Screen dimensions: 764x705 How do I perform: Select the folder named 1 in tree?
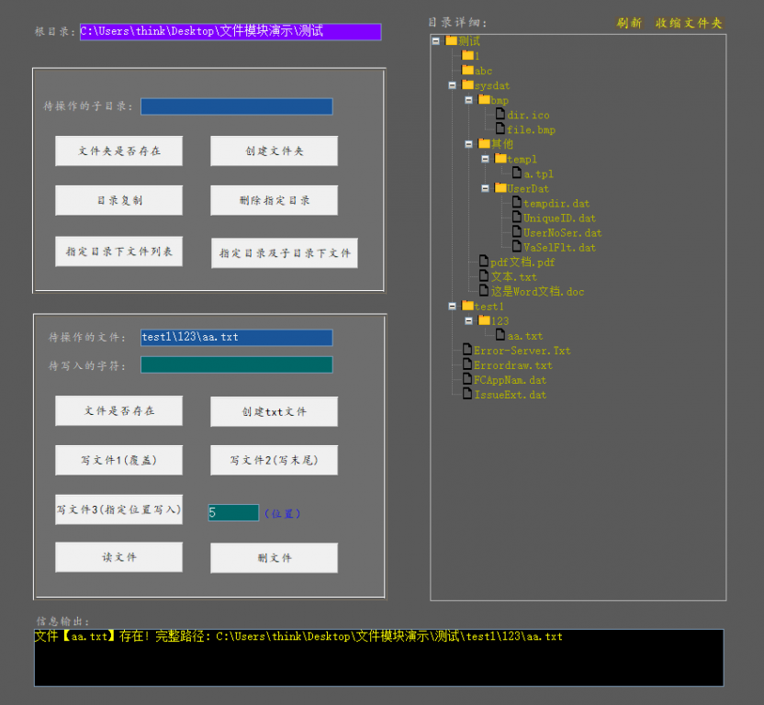point(477,56)
